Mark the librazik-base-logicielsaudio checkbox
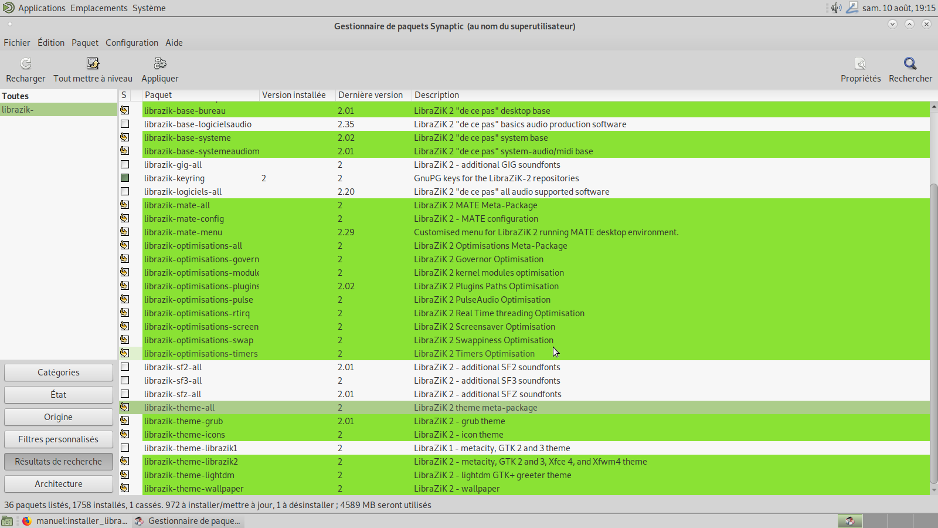938x528 pixels. coord(125,124)
